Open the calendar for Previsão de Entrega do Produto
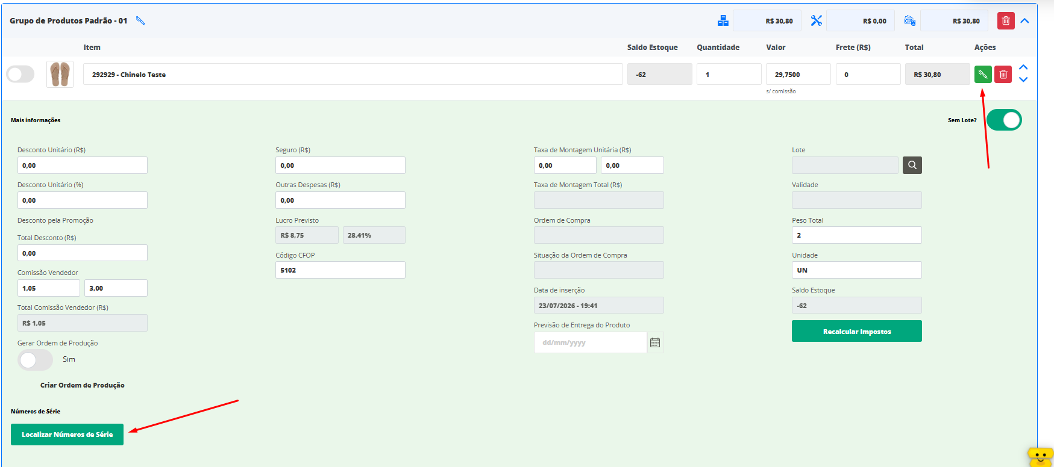 (655, 342)
